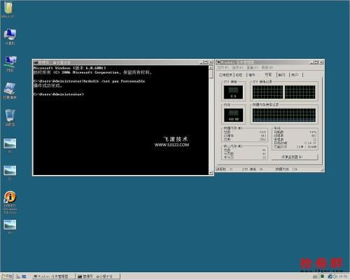Click command prompt scrollbar up arrow

point(211,67)
